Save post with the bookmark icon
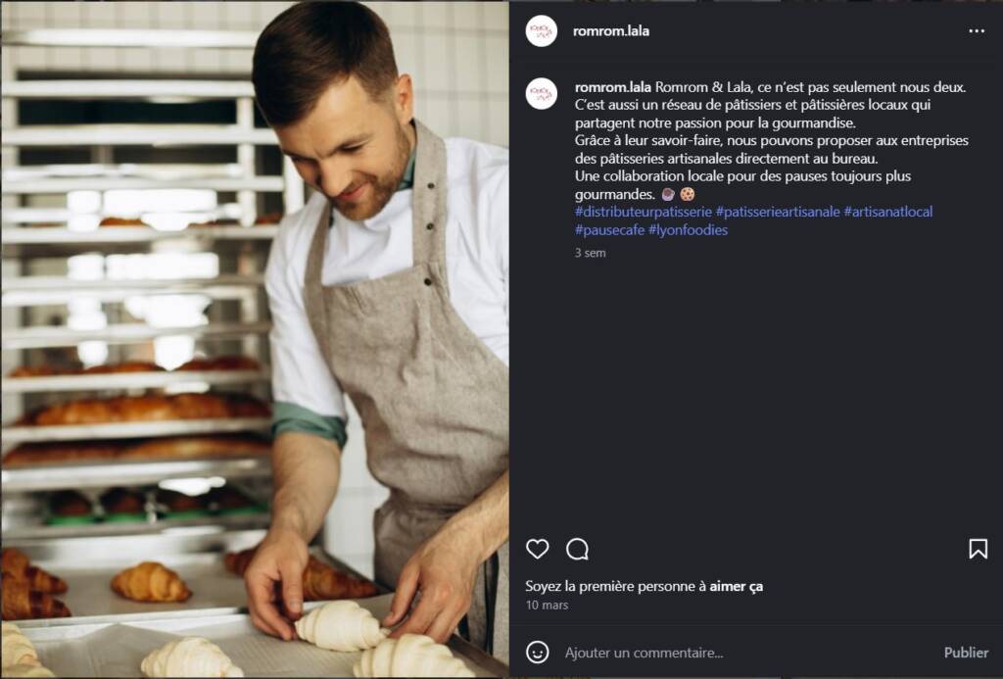The width and height of the screenshot is (1003, 679). pos(978,549)
